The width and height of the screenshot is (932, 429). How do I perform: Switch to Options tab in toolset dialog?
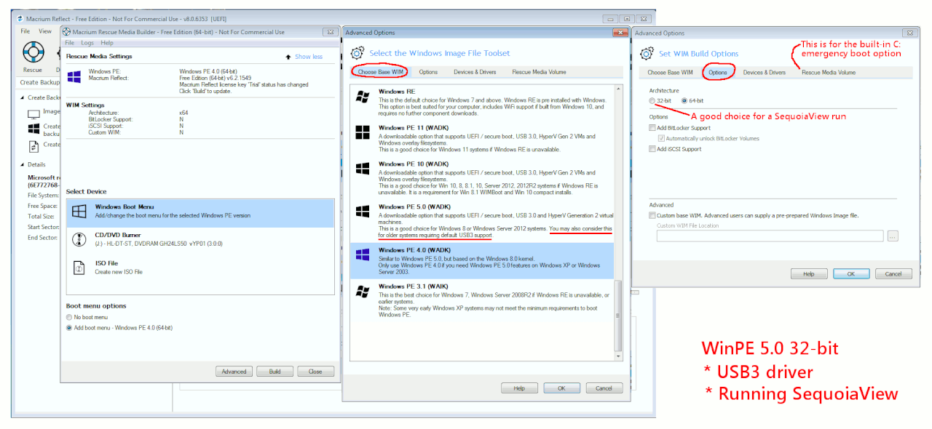[428, 72]
